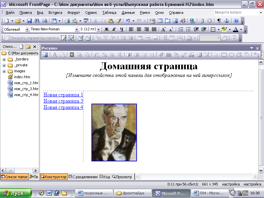The image size is (264, 198).
Task: Open font color dropdown arrow
Action: [x=241, y=29]
